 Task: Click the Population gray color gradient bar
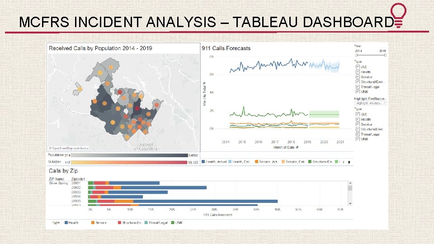click(130, 155)
